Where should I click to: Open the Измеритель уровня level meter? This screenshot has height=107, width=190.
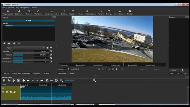(52, 12)
